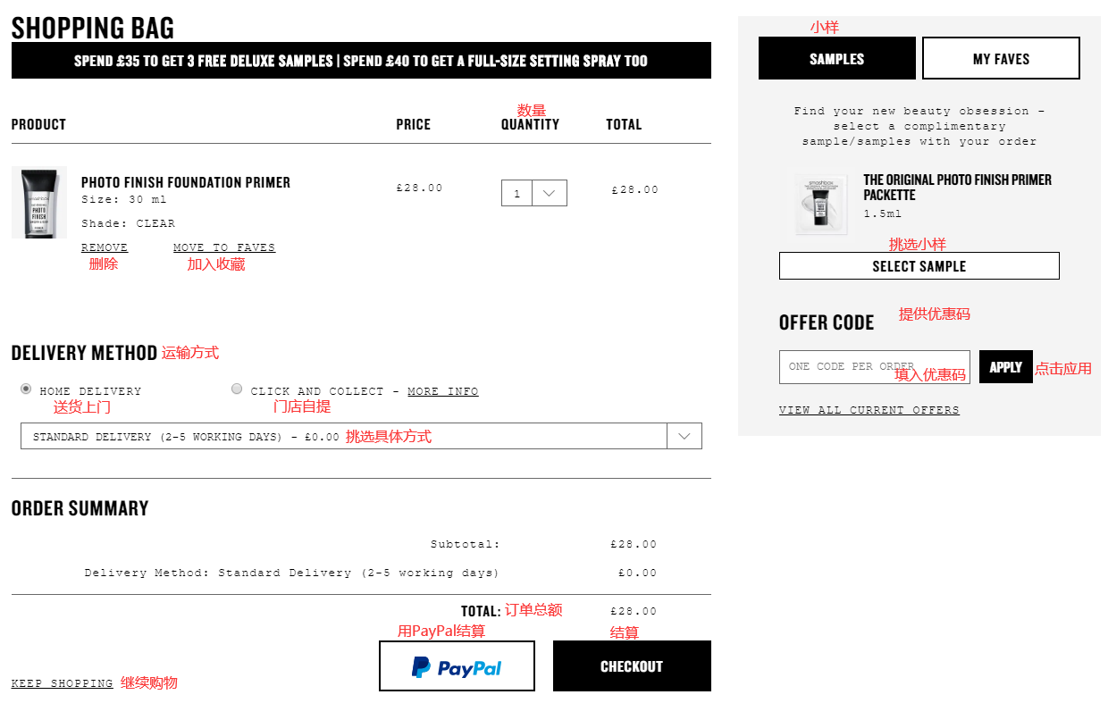Image resolution: width=1108 pixels, height=703 pixels.
Task: View all current offers link
Action: 869,410
